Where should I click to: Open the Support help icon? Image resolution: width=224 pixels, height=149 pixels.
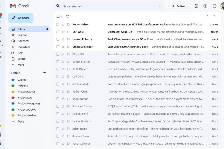196,6
